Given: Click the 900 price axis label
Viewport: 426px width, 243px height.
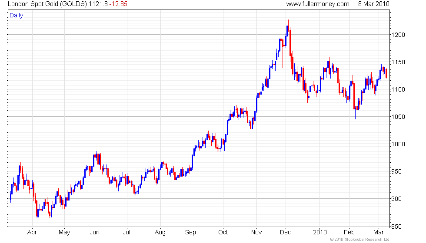Looking at the screenshot, I should point(396,199).
